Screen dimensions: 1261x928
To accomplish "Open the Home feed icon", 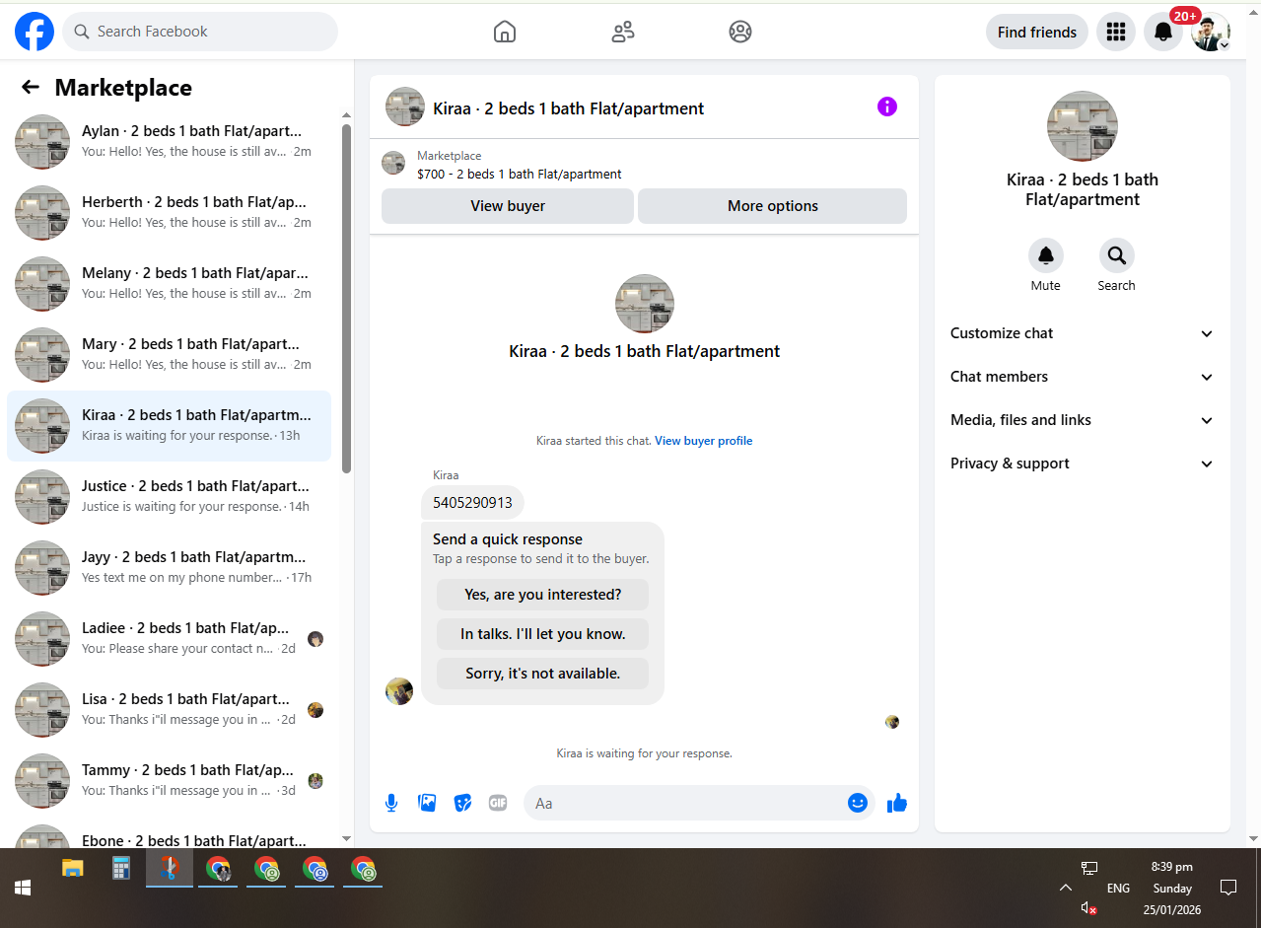I will click(505, 32).
